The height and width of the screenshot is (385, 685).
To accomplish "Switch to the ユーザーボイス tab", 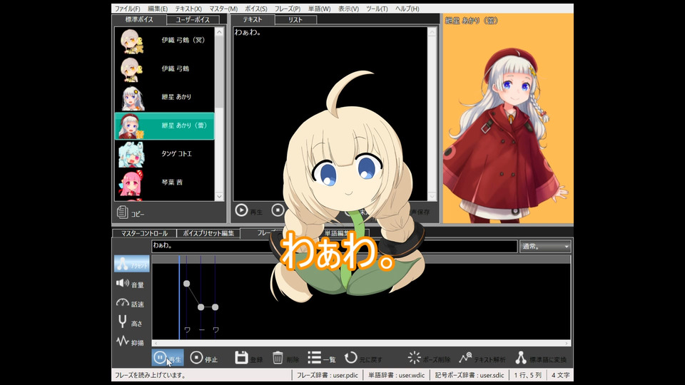I will [192, 20].
